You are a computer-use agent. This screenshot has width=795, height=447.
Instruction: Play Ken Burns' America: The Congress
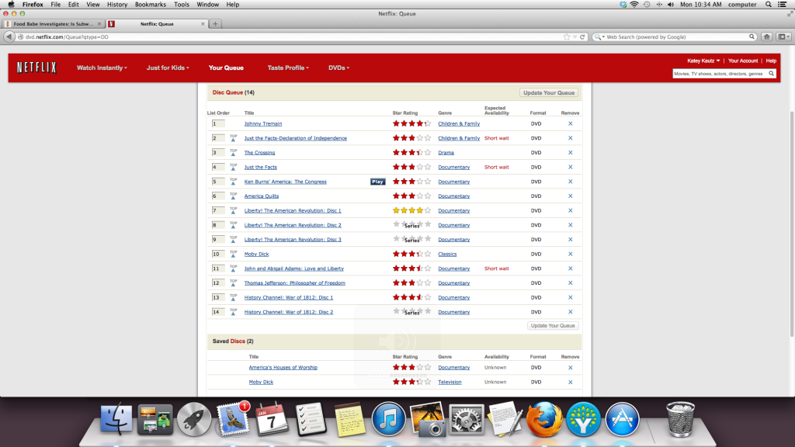tap(378, 182)
